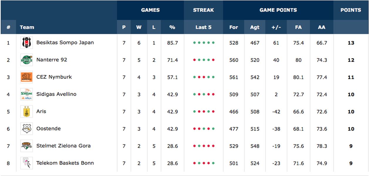Click the Oostende team logo
The height and width of the screenshot is (176, 369).
pyautogui.click(x=27, y=129)
